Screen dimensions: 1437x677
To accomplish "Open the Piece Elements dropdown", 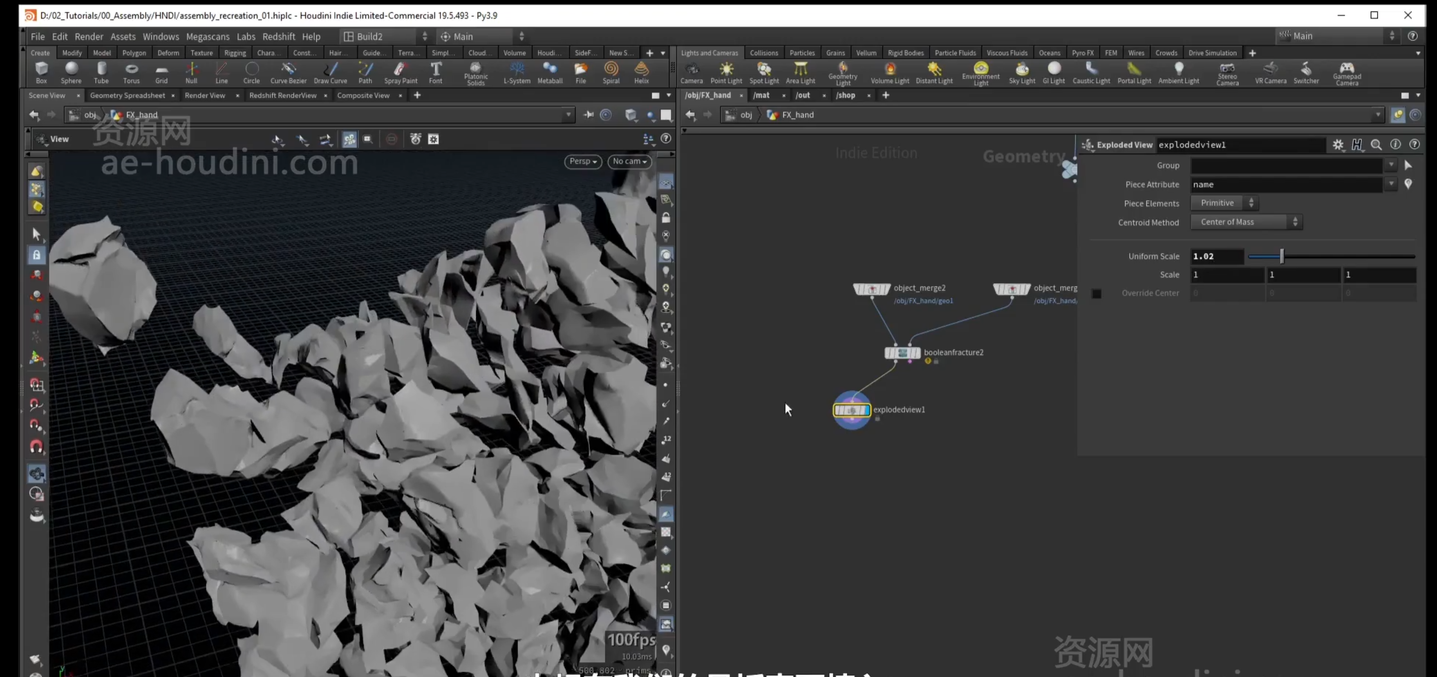I will 1224,203.
